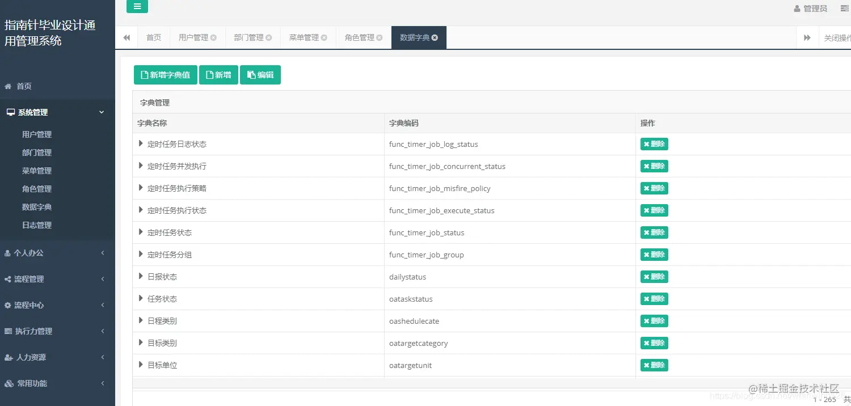Click the administrator user icon

click(797, 9)
